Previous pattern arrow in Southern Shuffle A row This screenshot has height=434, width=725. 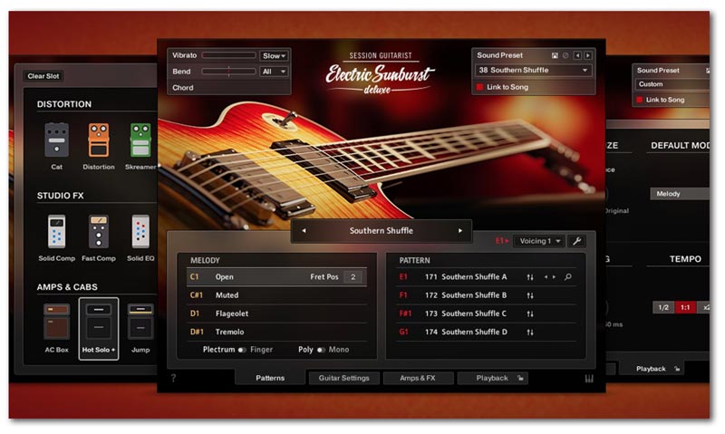546,277
